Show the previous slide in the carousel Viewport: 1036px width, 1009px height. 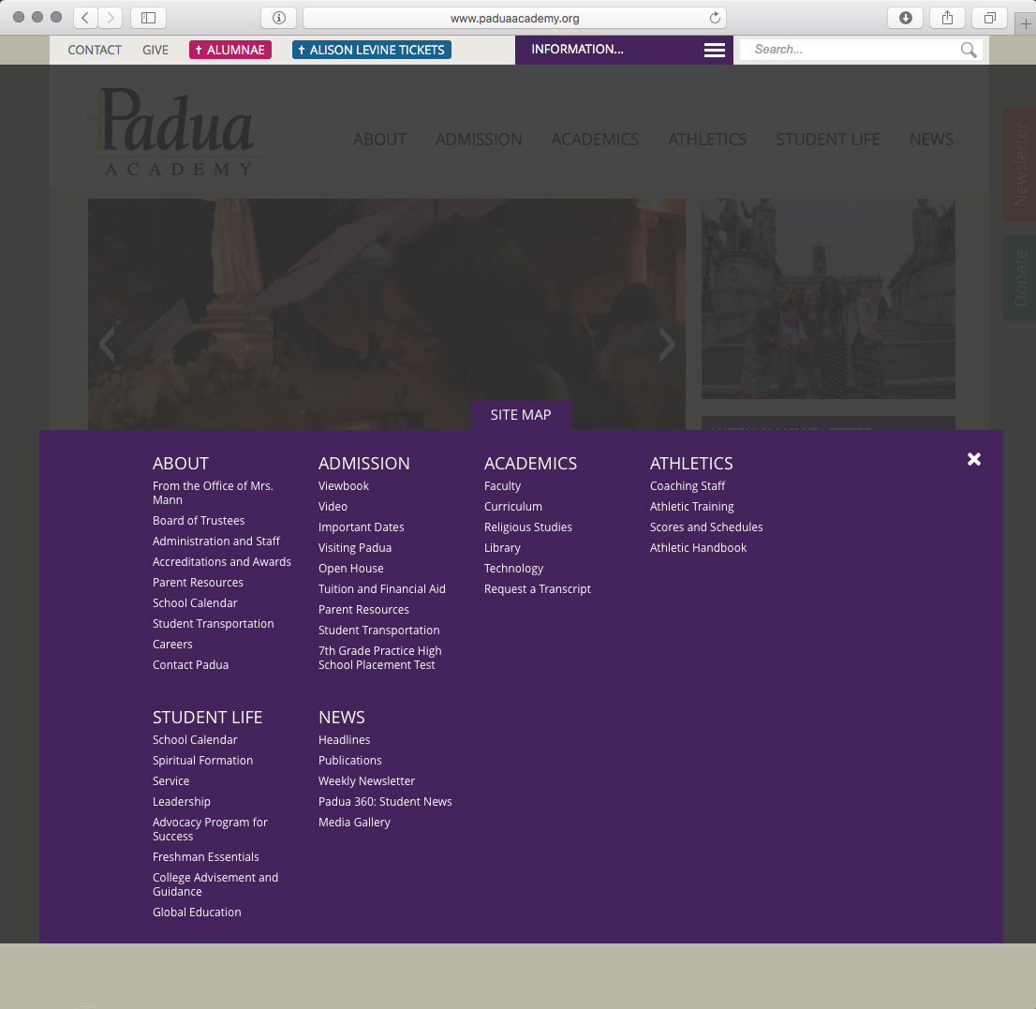click(107, 344)
